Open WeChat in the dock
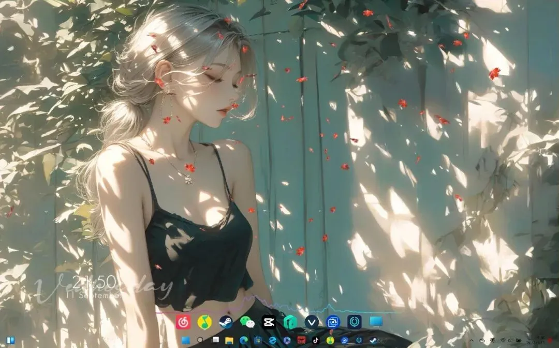Viewport: 559px width, 348px height. coord(247,322)
